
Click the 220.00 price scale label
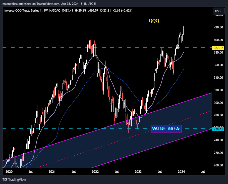[x=218, y=153]
